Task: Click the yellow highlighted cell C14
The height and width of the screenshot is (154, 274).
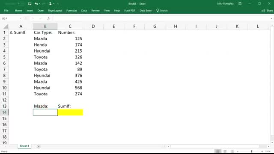Action: (x=70, y=112)
